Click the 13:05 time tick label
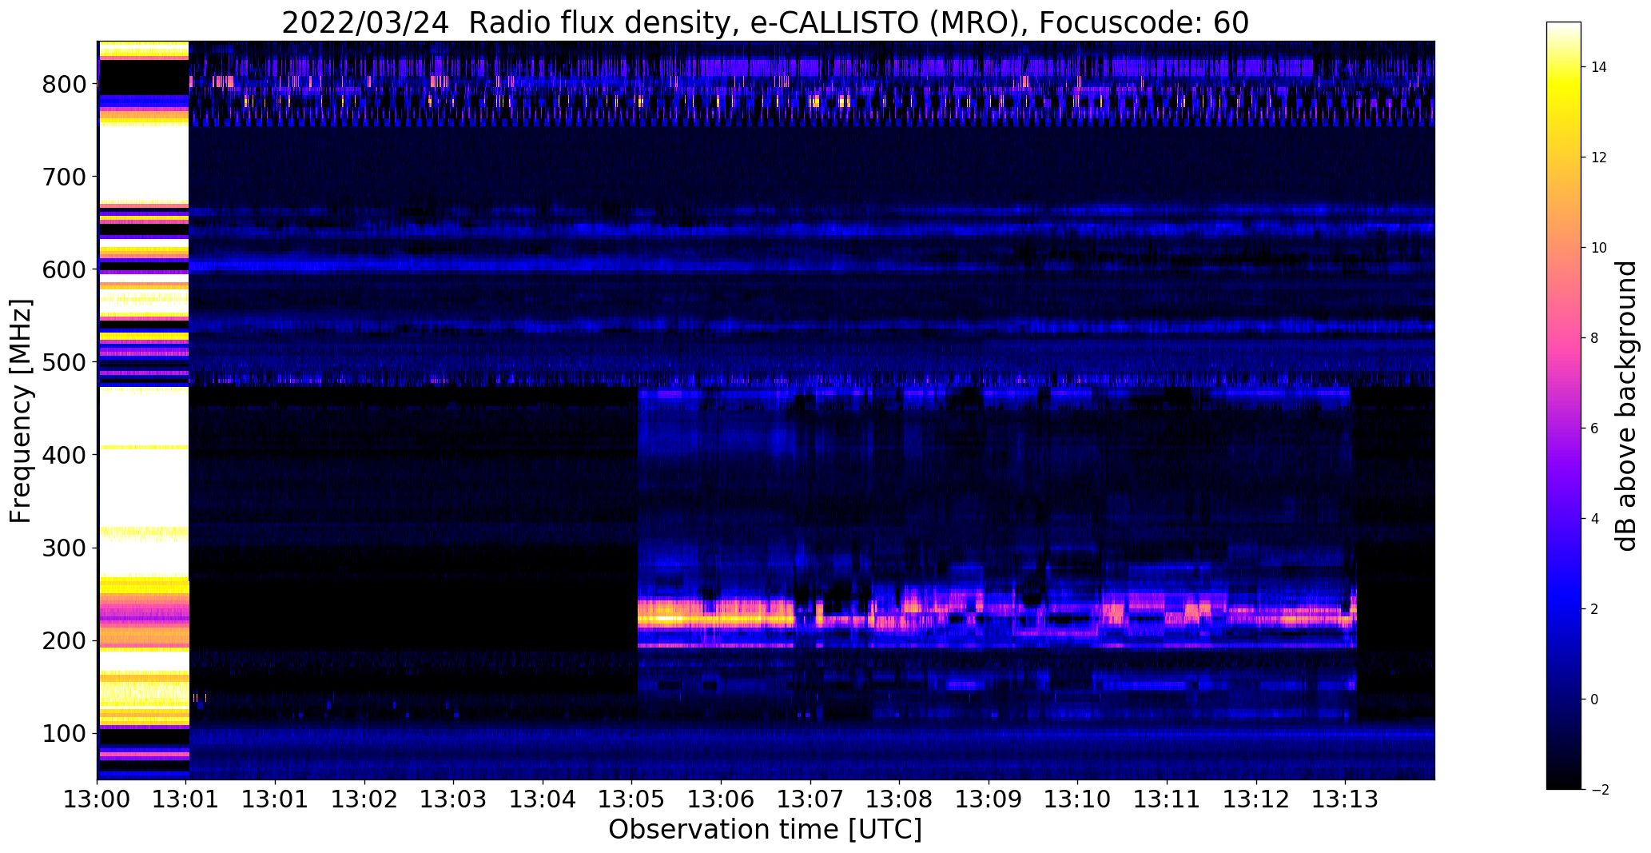1651x853 pixels. [632, 799]
